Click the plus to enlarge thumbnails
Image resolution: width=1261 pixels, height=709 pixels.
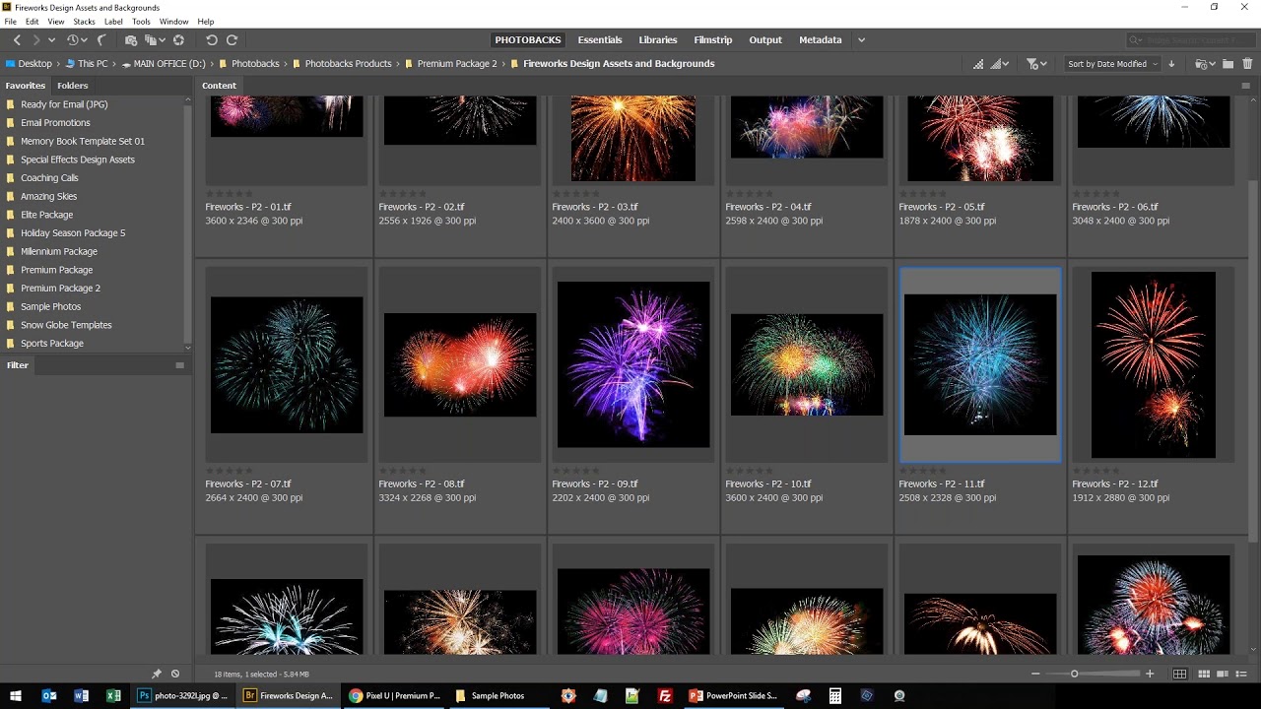coord(1150,674)
